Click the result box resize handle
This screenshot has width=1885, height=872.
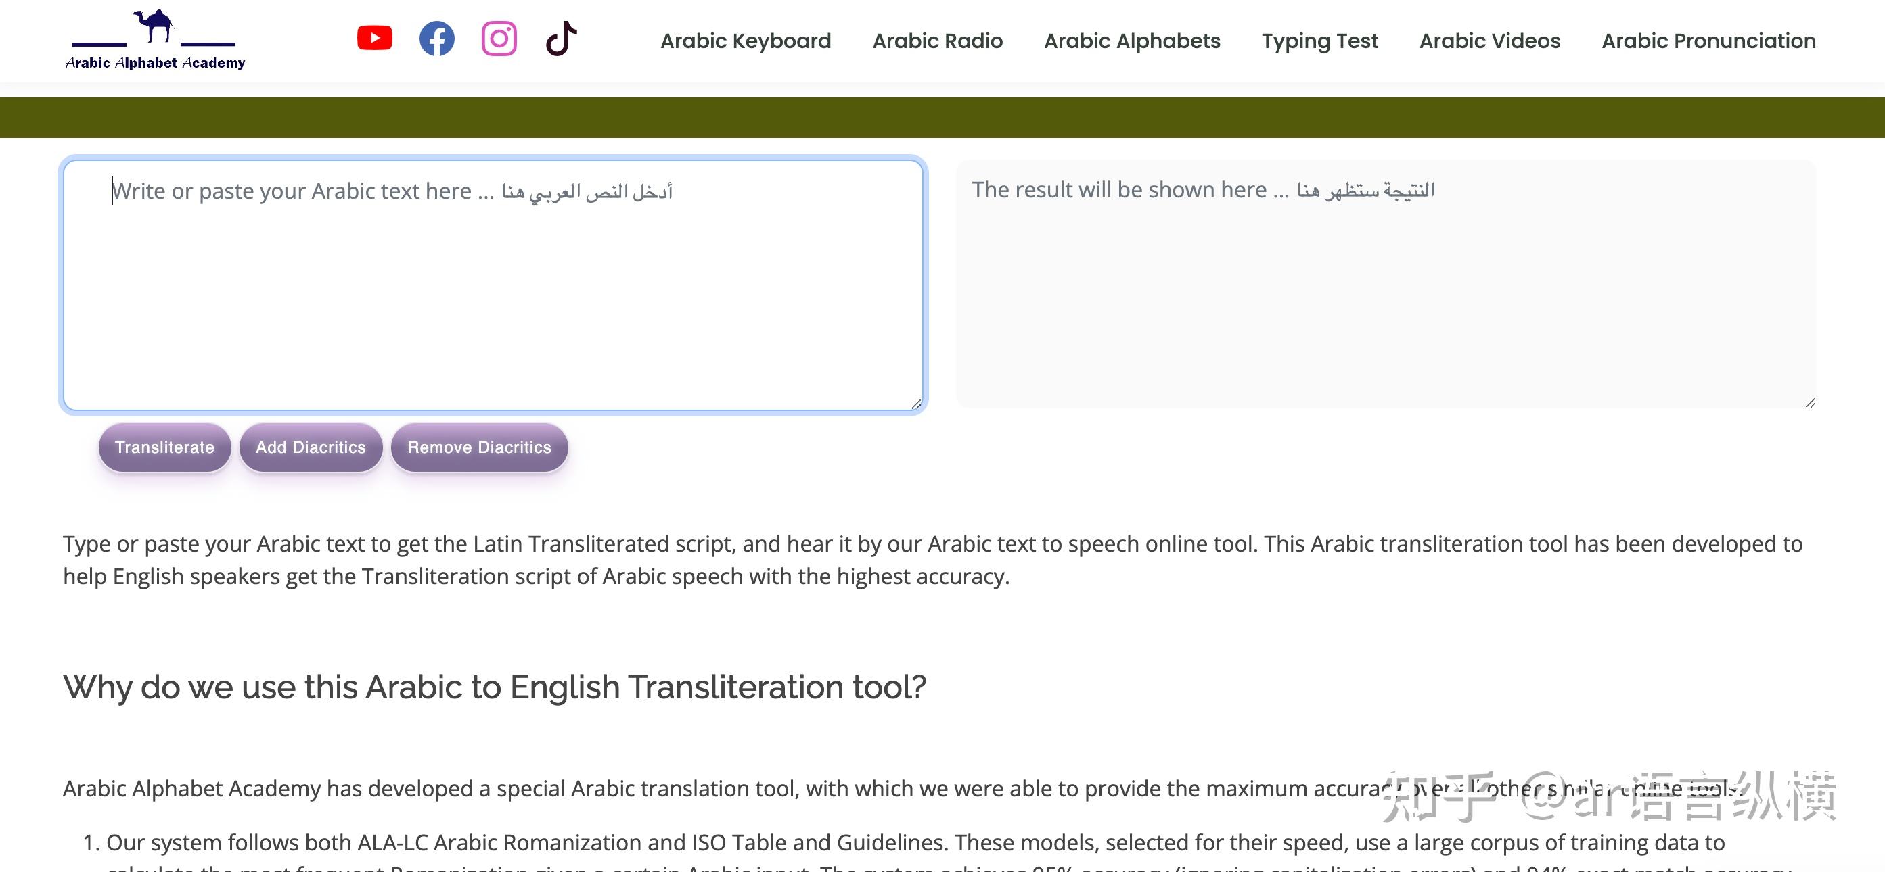1810,402
